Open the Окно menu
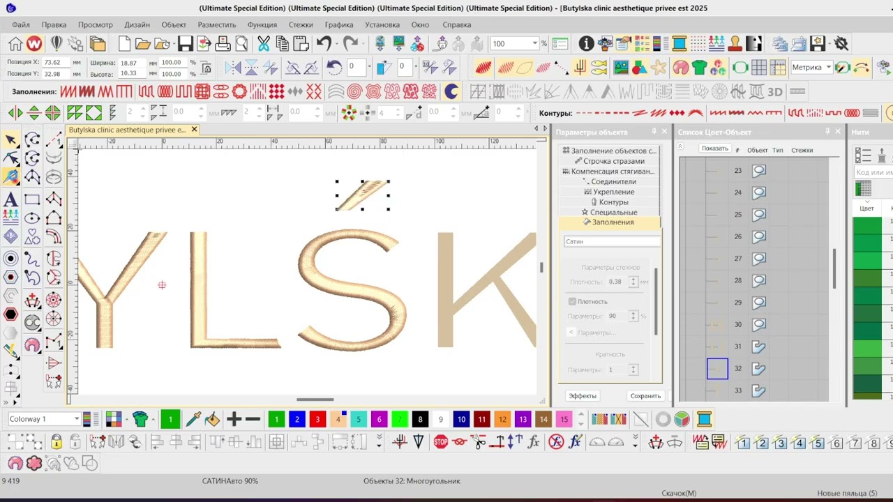This screenshot has height=502, width=893. (420, 24)
